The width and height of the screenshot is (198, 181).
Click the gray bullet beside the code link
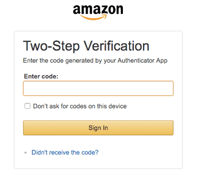[25, 153]
